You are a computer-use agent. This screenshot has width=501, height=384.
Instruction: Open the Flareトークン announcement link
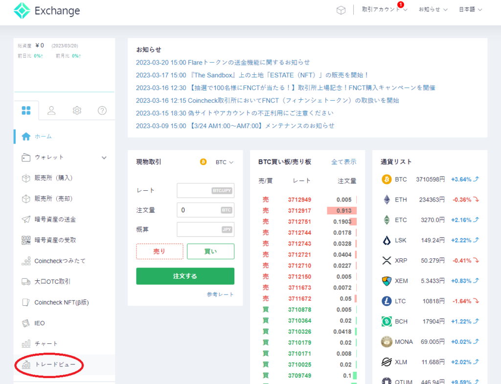[x=223, y=62]
